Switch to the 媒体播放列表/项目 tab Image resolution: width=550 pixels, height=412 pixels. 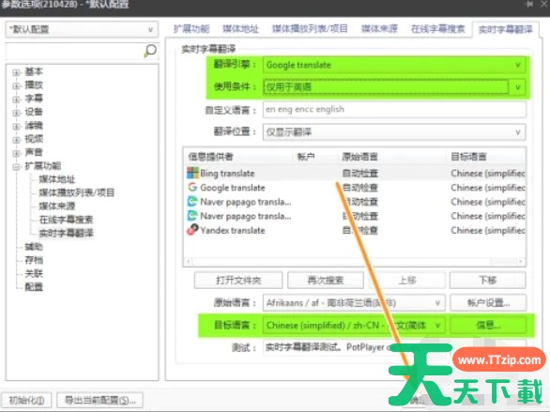(x=310, y=29)
